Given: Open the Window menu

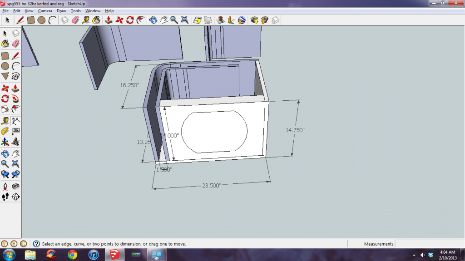Looking at the screenshot, I should 93,10.
